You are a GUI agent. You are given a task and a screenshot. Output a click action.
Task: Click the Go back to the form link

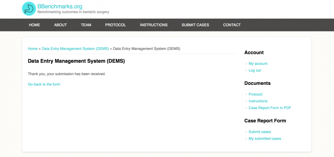click(44, 84)
